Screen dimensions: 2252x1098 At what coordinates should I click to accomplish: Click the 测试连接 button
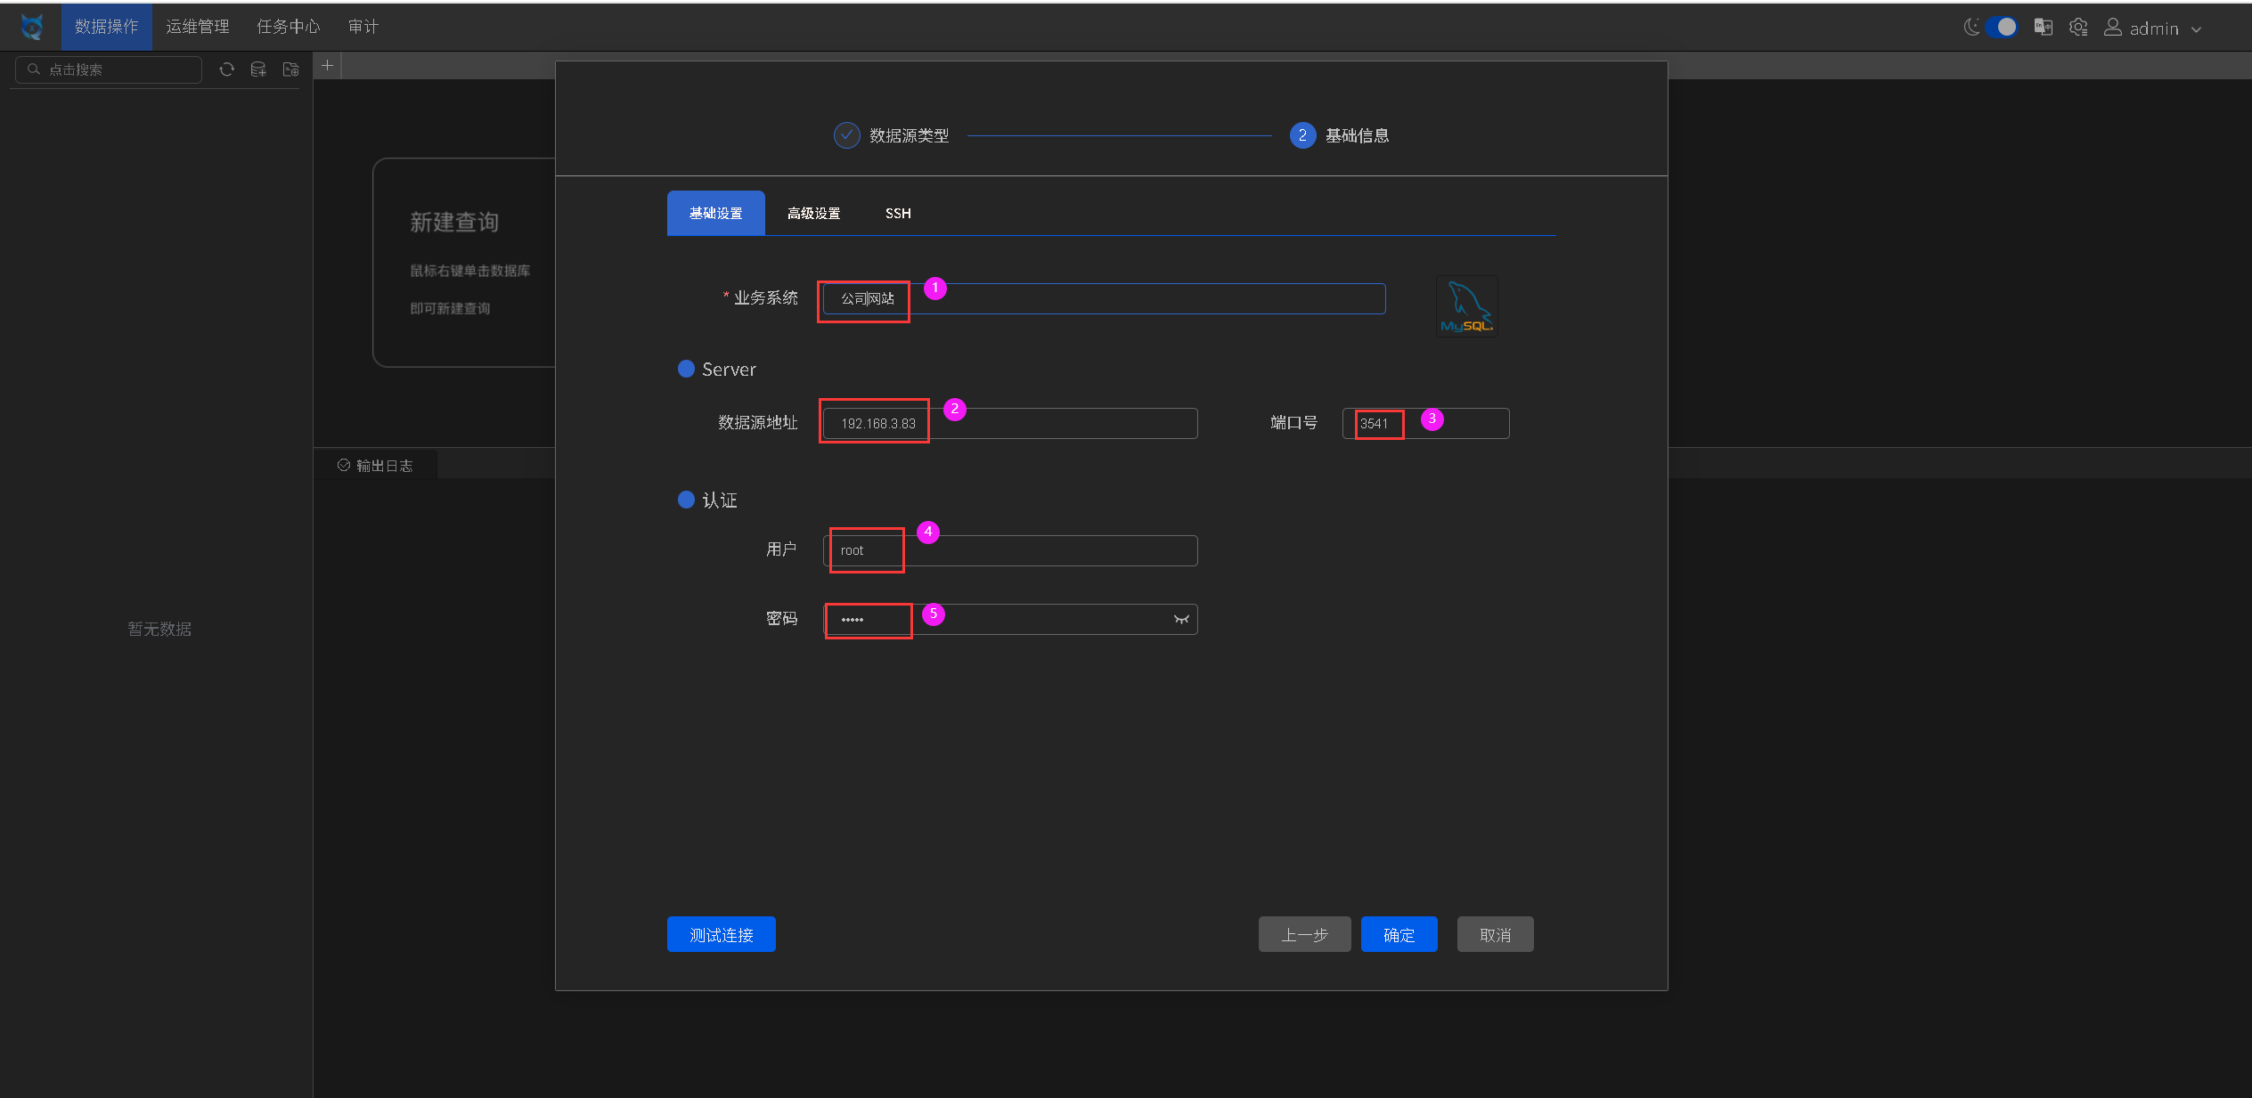click(x=721, y=935)
